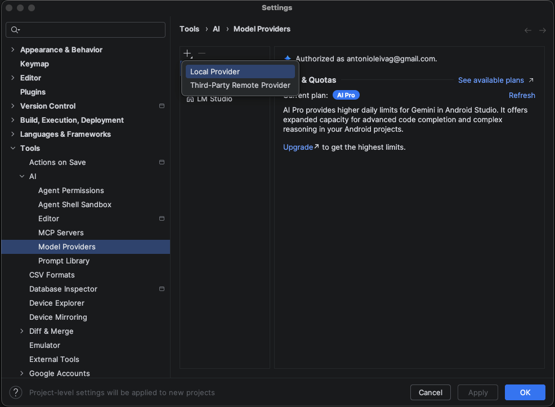Choose Local Provider from the popup

pyautogui.click(x=240, y=71)
